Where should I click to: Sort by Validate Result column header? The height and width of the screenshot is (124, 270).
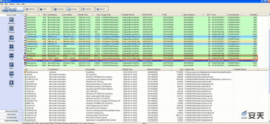pyautogui.click(x=132, y=15)
